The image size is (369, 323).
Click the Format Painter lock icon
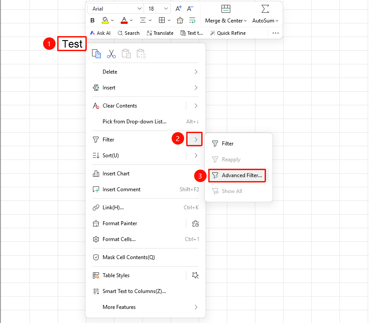coord(196,223)
